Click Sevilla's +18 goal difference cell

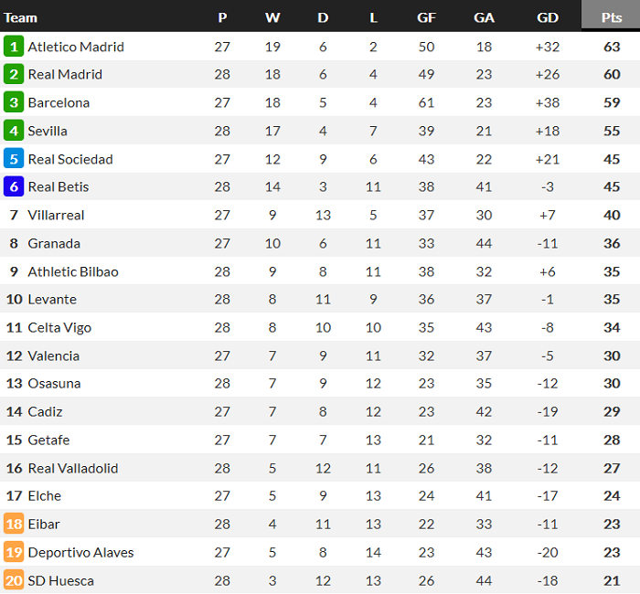[548, 131]
